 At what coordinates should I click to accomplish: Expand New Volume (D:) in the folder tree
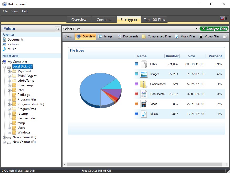coord(4,137)
